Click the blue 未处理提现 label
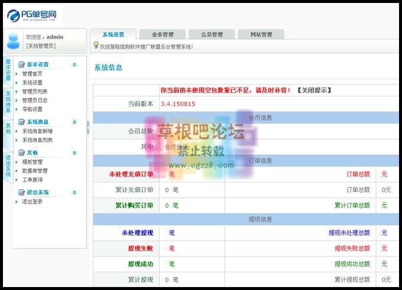The image size is (402, 290). click(137, 233)
